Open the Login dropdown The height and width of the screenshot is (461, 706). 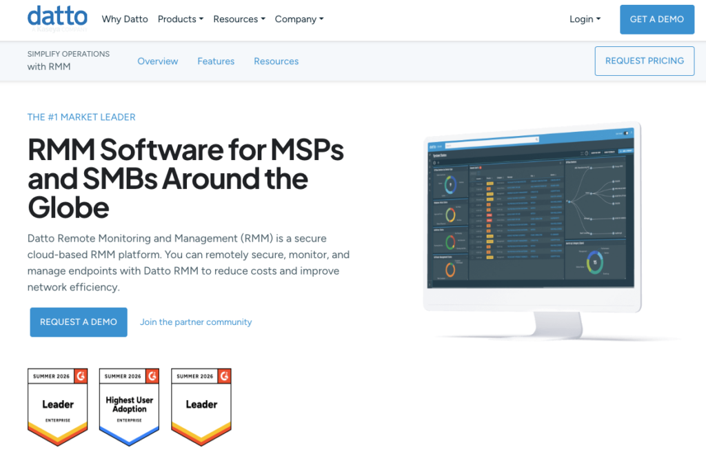click(585, 19)
